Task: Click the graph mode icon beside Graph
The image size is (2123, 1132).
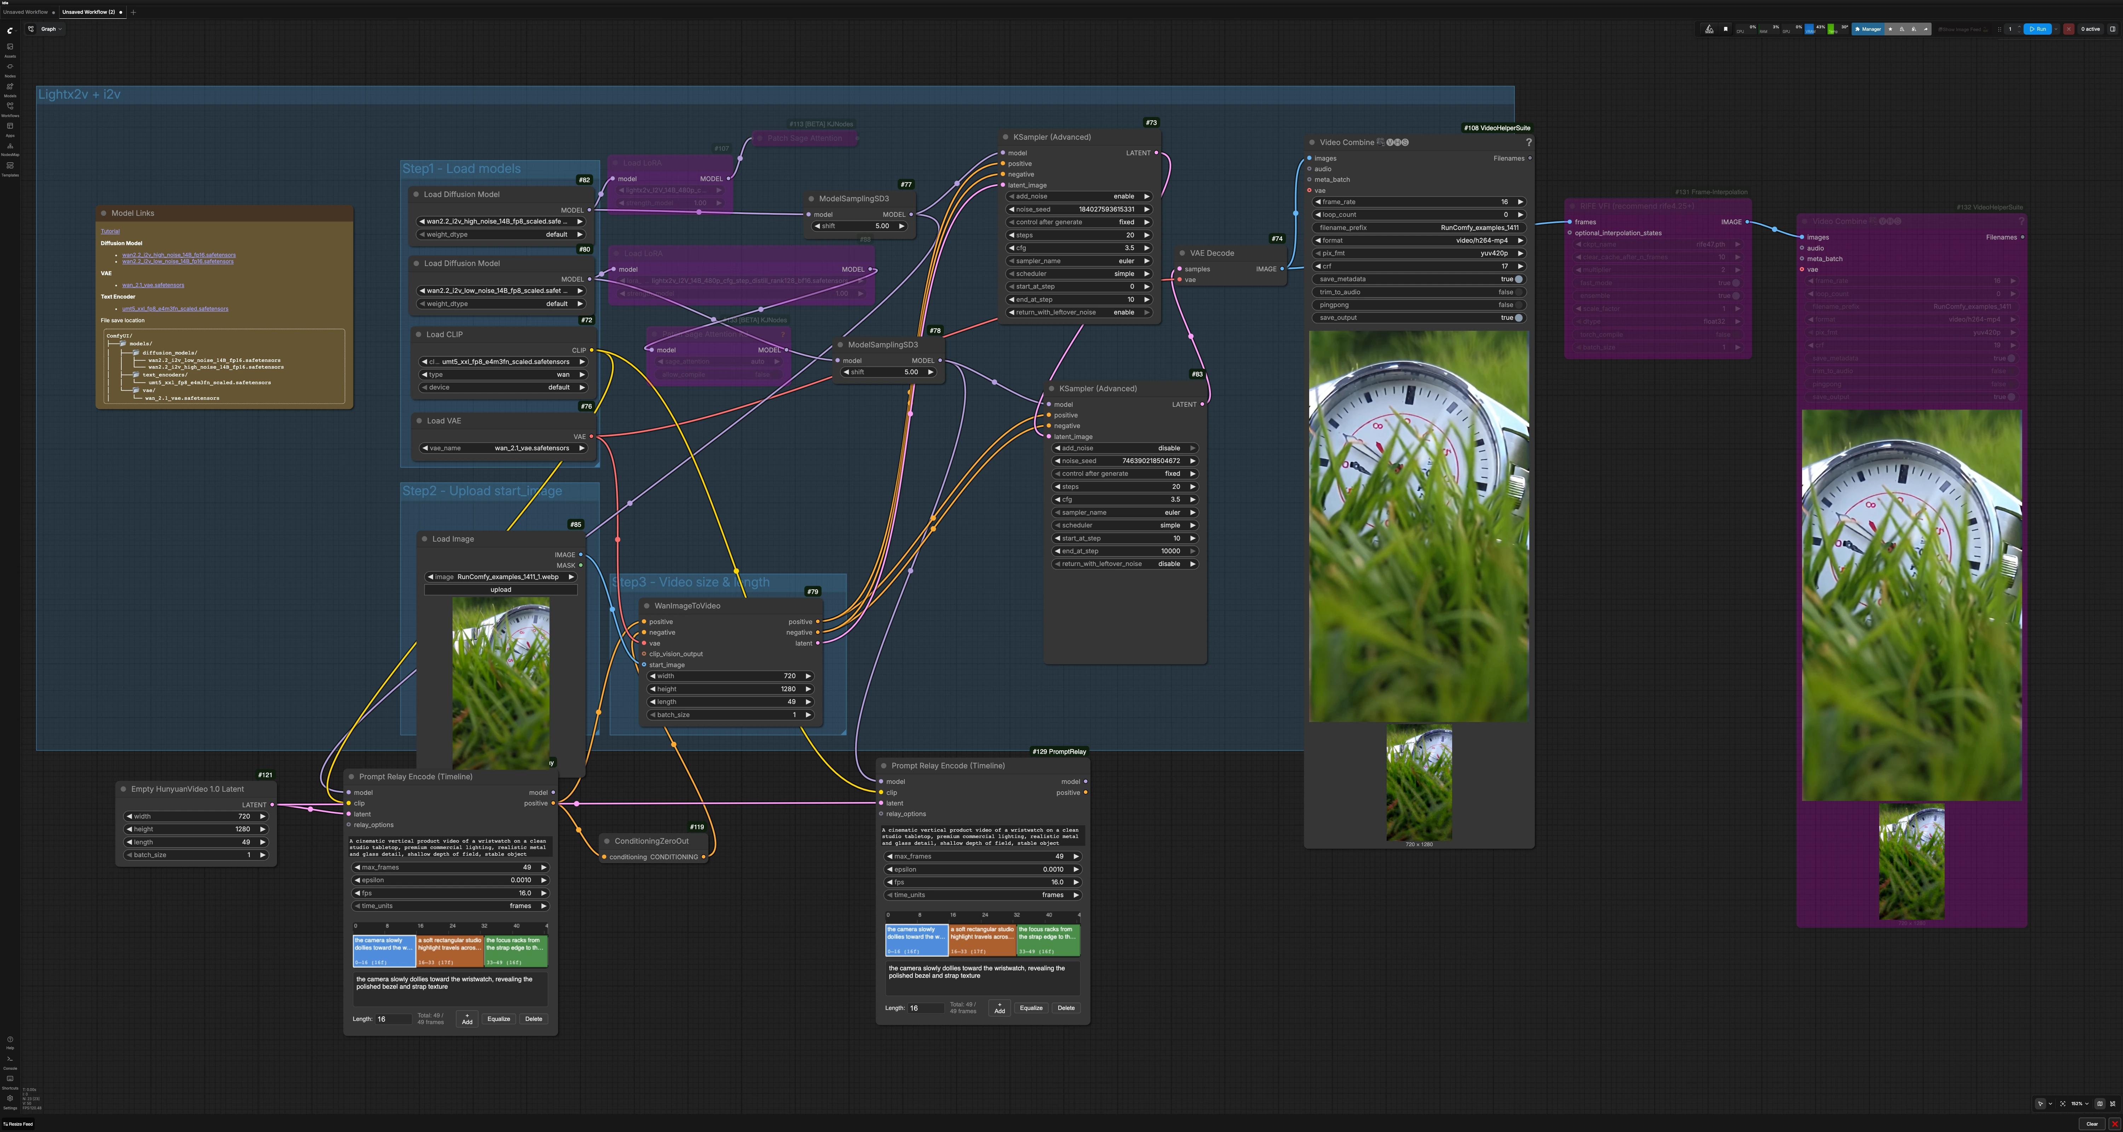Action: click(x=31, y=29)
